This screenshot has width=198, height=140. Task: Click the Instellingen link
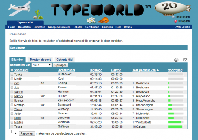point(183,17)
